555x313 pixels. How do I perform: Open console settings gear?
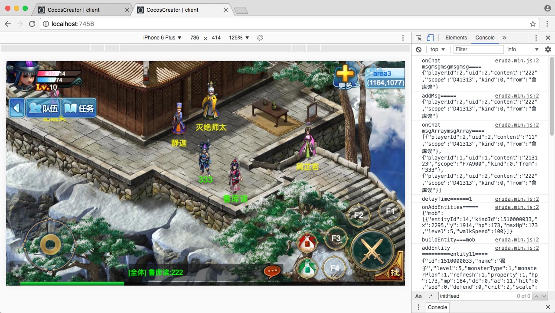point(548,49)
